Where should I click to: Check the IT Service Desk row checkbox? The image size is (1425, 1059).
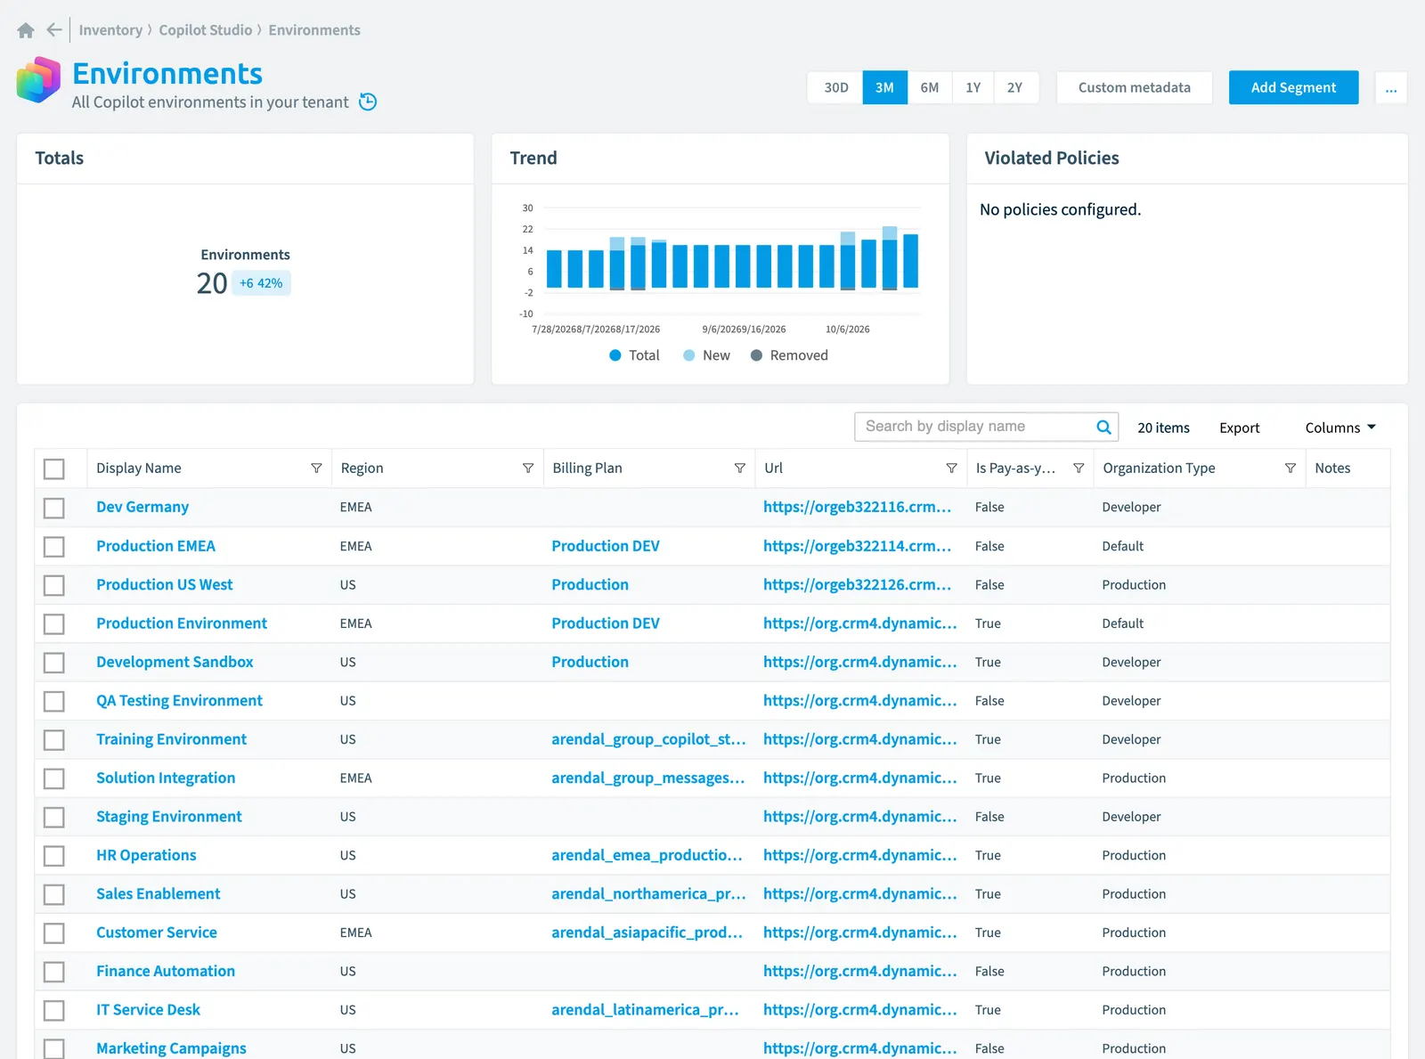coord(54,1010)
